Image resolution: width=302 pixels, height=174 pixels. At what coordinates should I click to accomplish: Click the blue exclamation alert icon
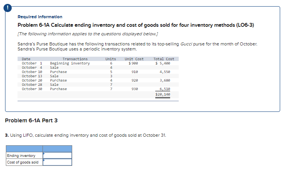click(x=7, y=8)
